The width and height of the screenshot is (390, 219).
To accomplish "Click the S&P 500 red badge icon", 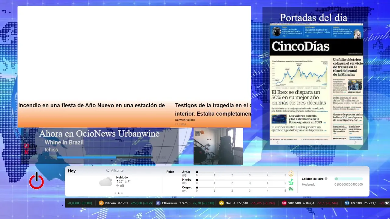I will tap(284, 203).
